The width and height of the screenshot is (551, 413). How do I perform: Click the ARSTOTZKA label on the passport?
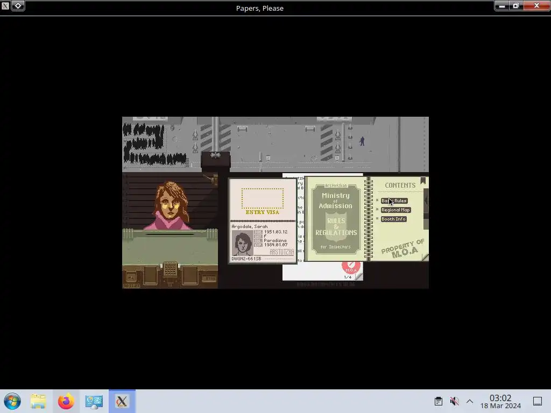[x=281, y=252]
